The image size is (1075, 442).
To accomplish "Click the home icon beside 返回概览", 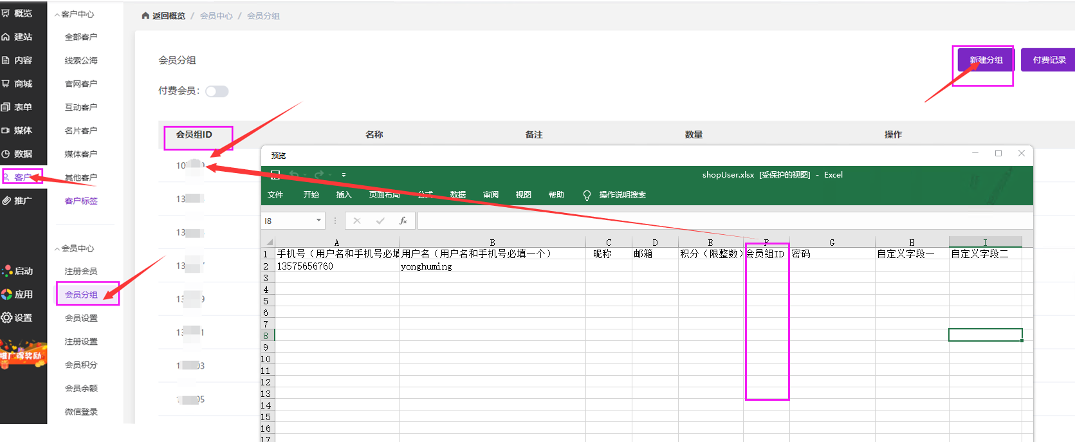I will 145,15.
